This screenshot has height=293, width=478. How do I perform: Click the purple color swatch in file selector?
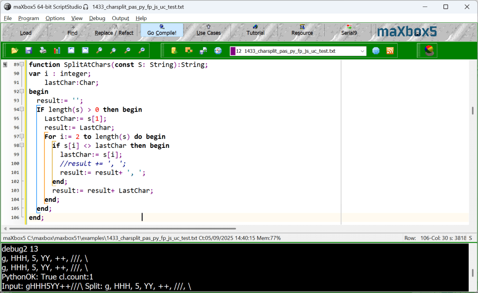(x=232, y=51)
